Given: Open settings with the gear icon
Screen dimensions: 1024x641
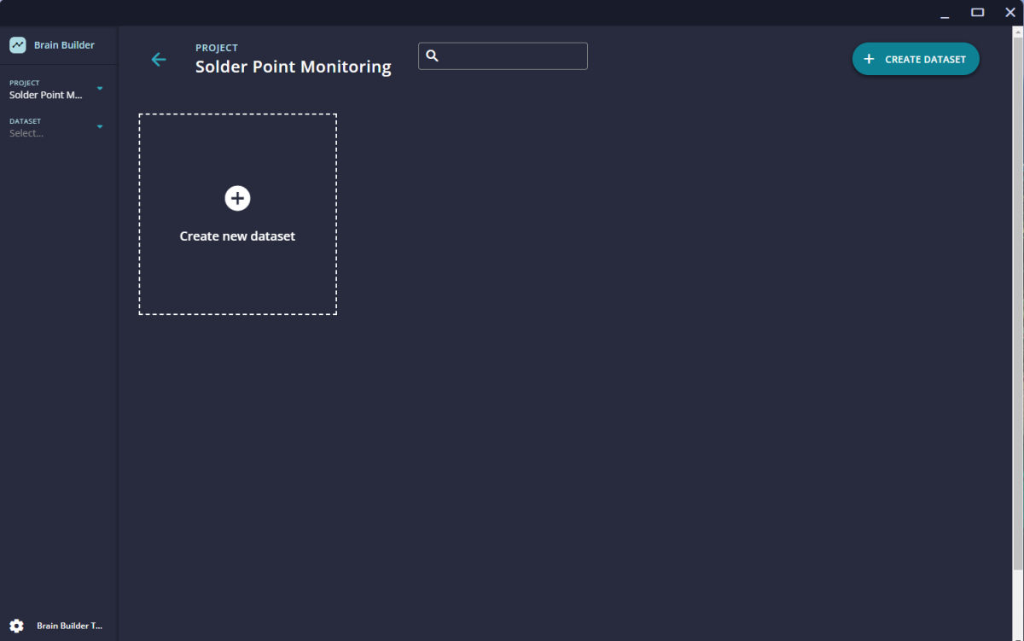Looking at the screenshot, I should click(16, 626).
